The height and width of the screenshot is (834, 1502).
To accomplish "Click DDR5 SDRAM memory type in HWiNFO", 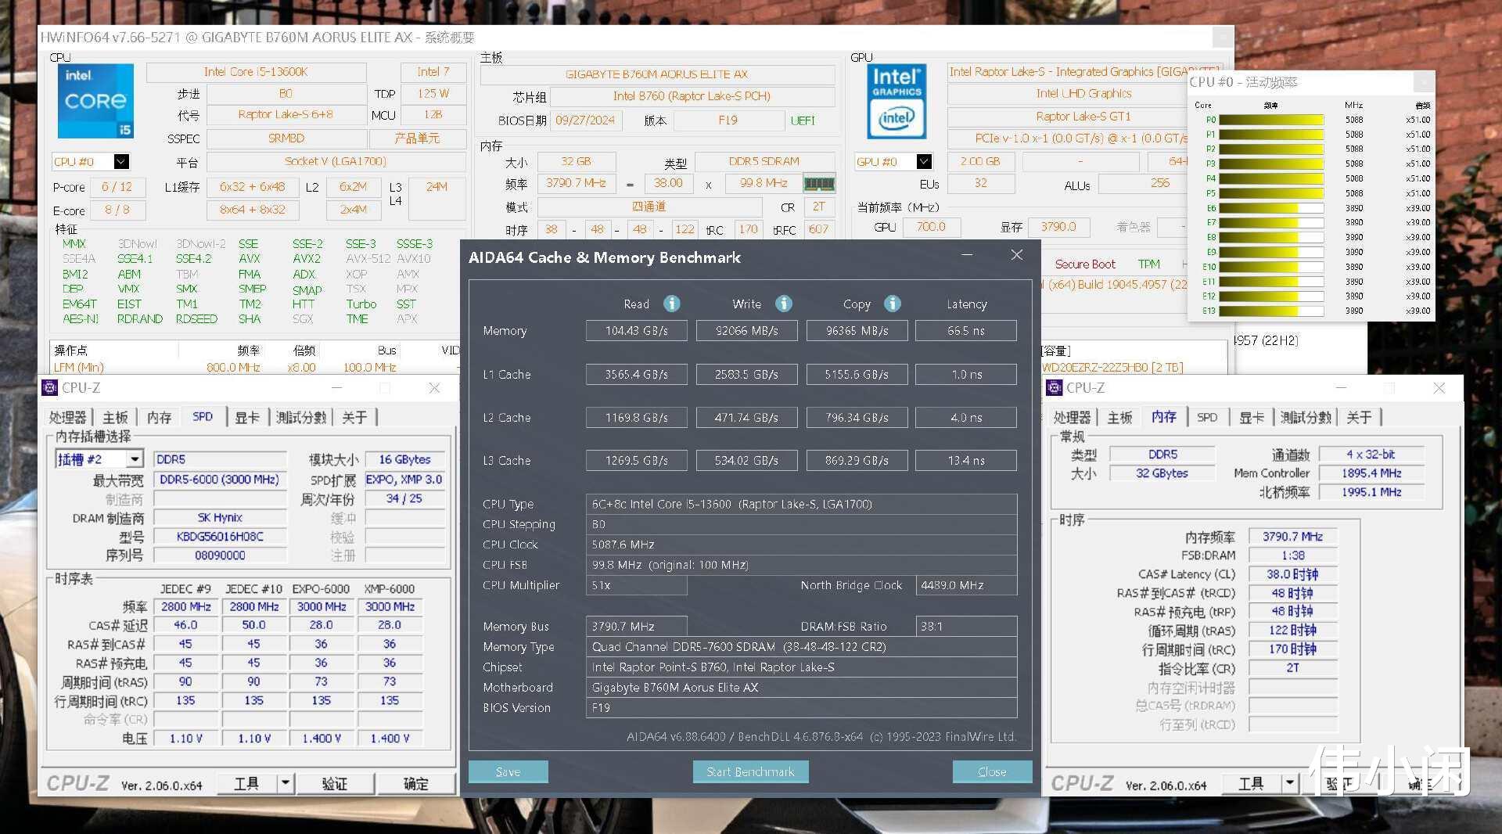I will 764,161.
